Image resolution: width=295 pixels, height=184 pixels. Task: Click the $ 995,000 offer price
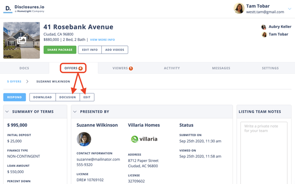[x=17, y=125]
